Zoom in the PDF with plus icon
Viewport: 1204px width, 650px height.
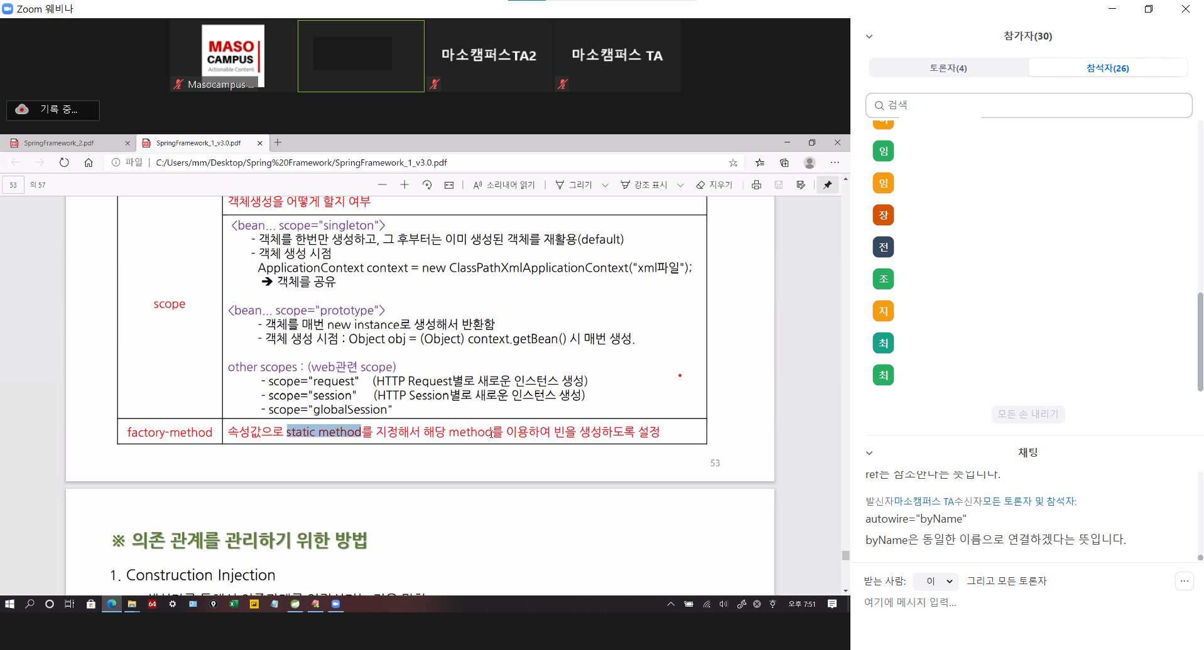pos(404,185)
